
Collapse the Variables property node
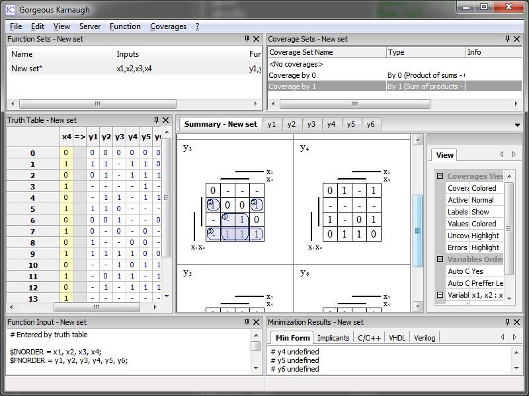pos(440,294)
